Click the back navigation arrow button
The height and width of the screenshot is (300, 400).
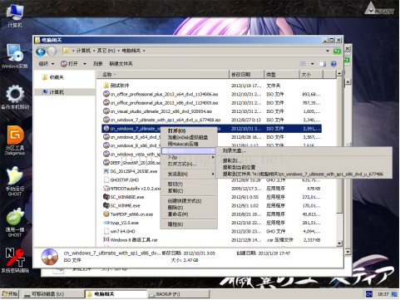coord(41,52)
